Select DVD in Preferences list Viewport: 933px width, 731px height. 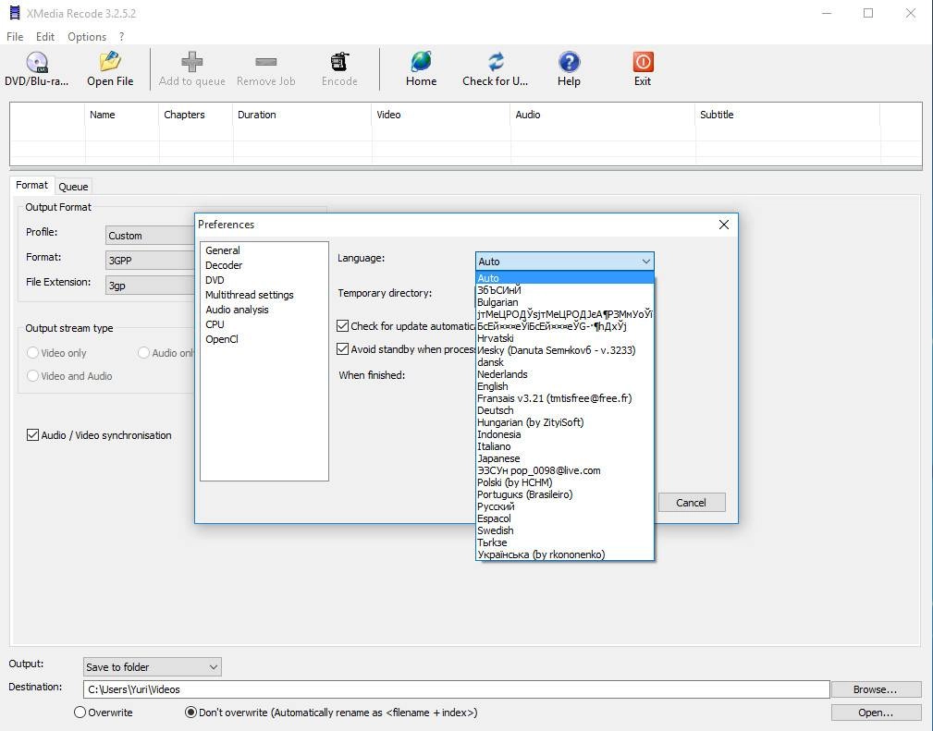click(215, 280)
